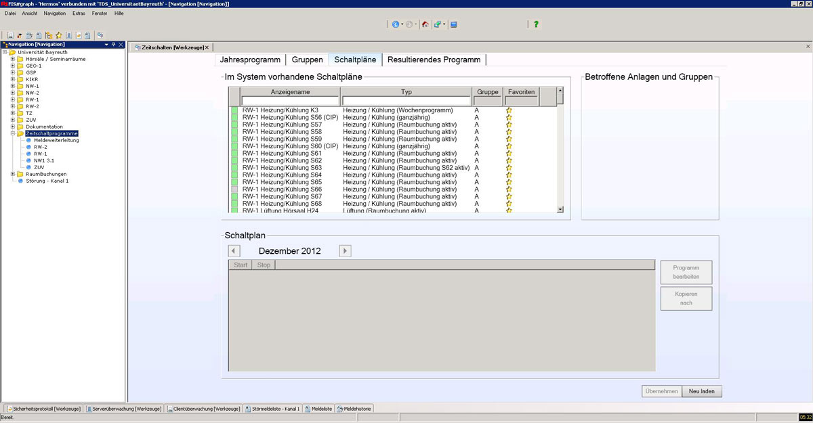Select NW1 3.1 under Zeitschaltprogramme
Screen dimensions: 813x423
44,160
